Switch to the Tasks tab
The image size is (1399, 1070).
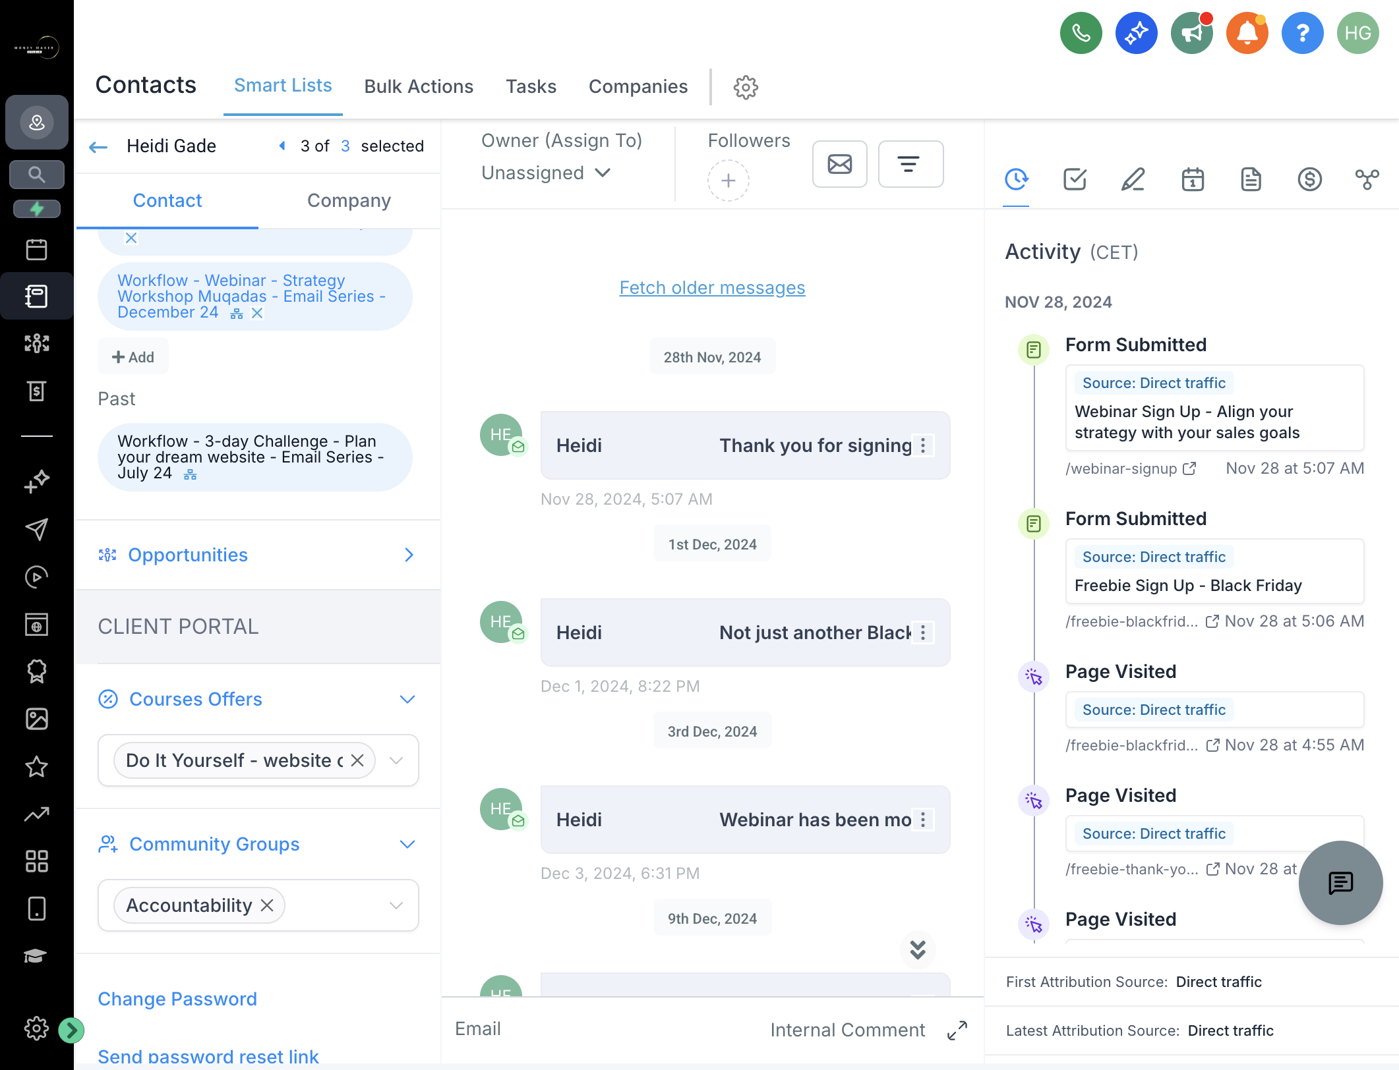coord(531,86)
